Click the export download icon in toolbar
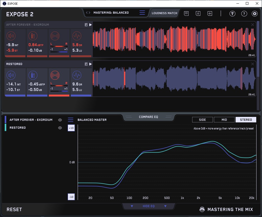The height and width of the screenshot is (217, 262). tap(198, 13)
